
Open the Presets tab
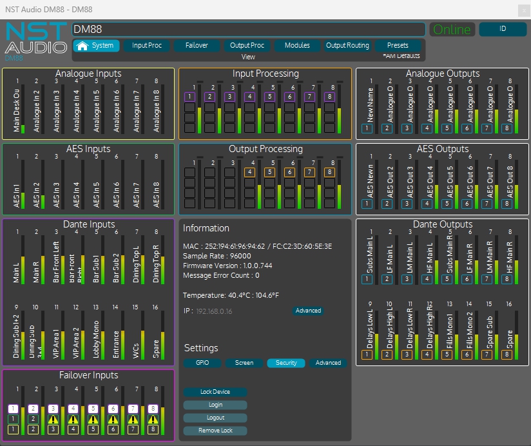[x=398, y=45]
